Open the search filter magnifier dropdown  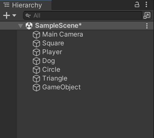pyautogui.click(x=28, y=15)
